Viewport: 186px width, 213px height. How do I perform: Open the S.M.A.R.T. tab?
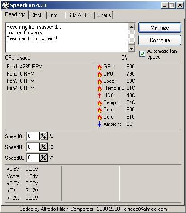pos(80,15)
